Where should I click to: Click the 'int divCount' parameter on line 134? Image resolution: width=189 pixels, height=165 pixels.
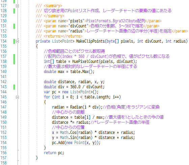coord(149,41)
